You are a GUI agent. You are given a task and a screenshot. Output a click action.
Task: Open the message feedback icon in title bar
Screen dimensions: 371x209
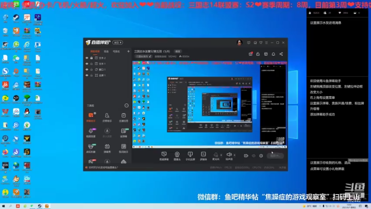(249, 43)
